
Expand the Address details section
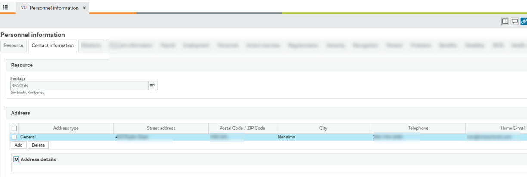16,159
